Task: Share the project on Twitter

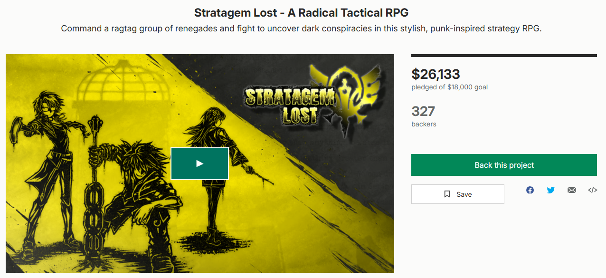Action: tap(551, 190)
